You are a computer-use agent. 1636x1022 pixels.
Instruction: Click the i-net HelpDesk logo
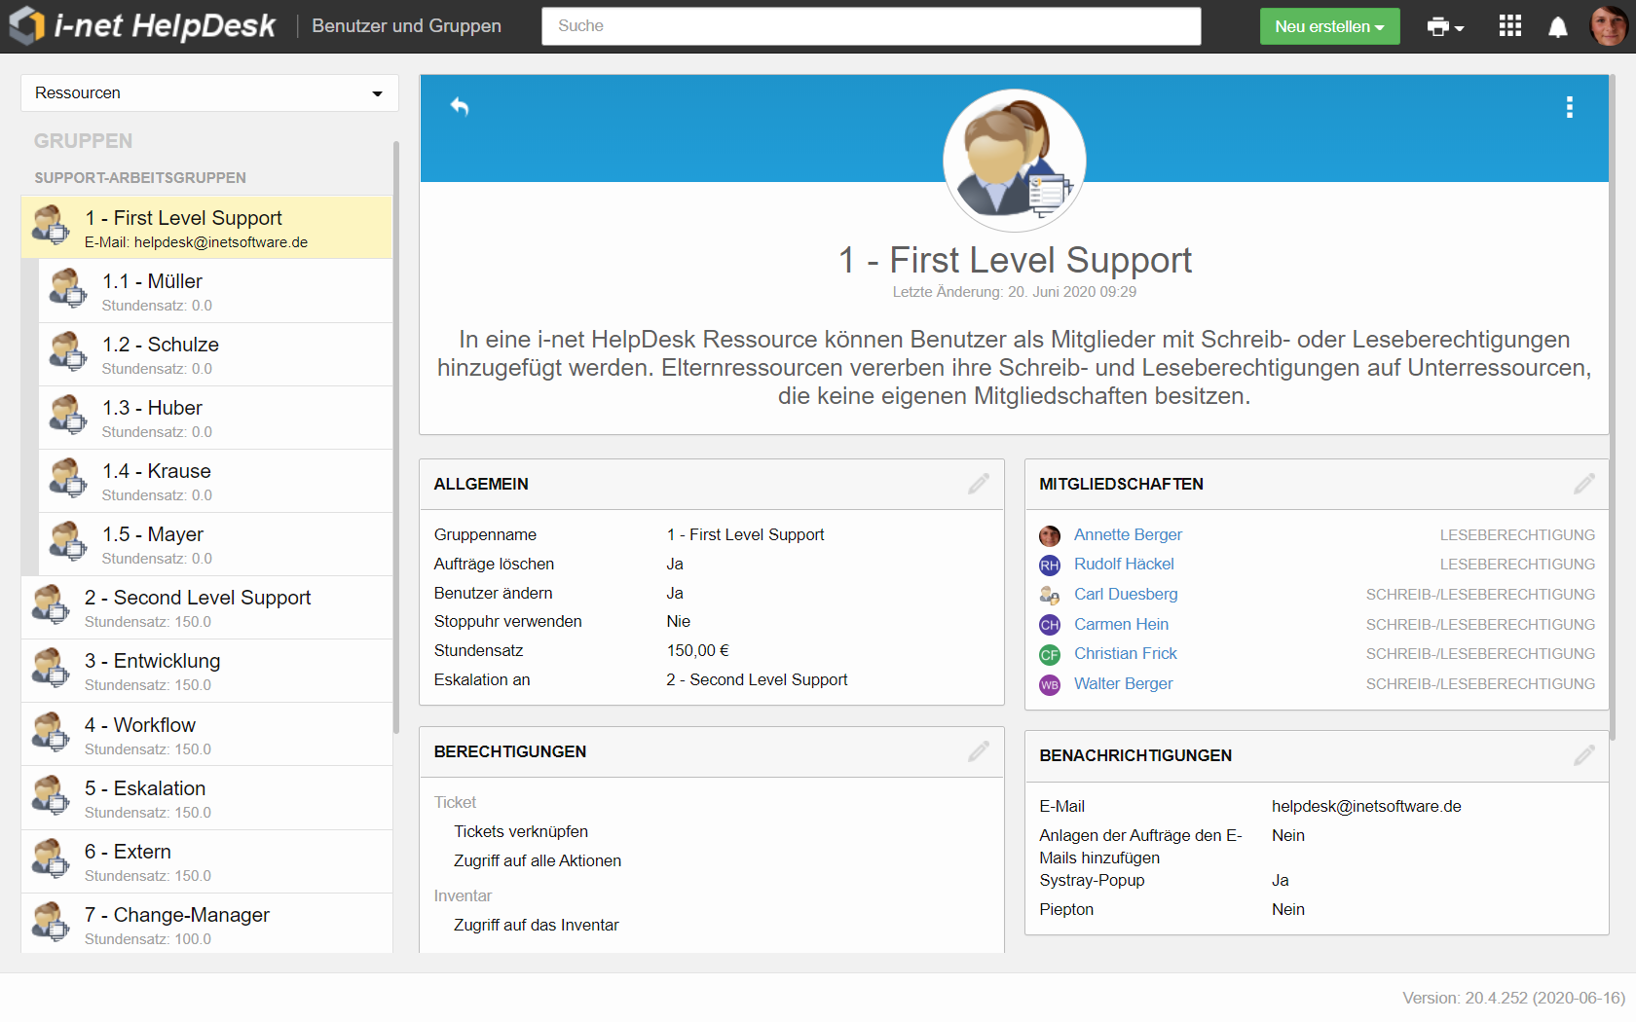[x=143, y=26]
